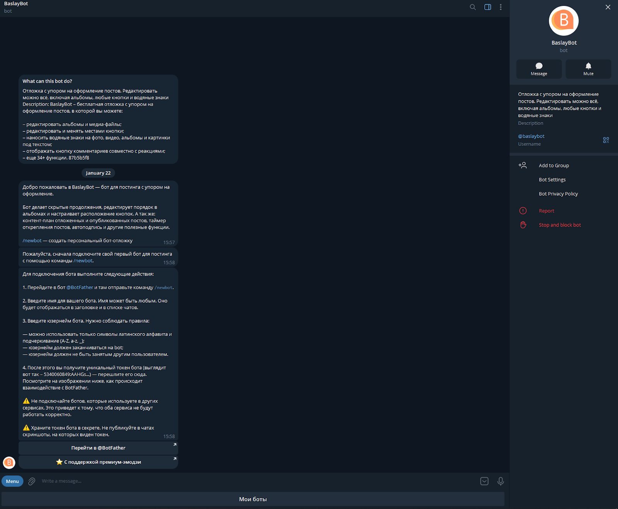Click the red hand stop icon
This screenshot has height=509, width=618.
(523, 225)
